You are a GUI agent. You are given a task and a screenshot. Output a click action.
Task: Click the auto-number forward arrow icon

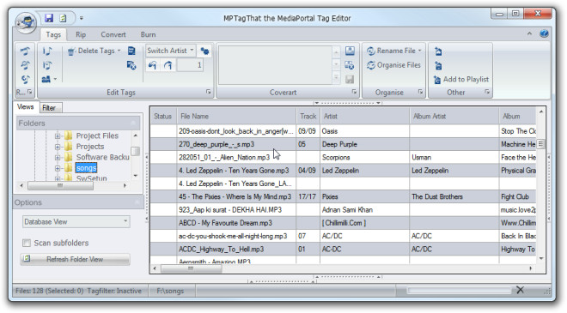coord(168,65)
